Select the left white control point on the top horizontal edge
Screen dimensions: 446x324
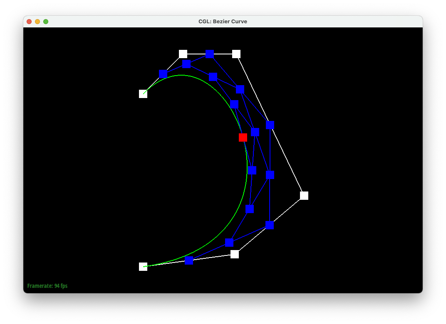tap(183, 54)
